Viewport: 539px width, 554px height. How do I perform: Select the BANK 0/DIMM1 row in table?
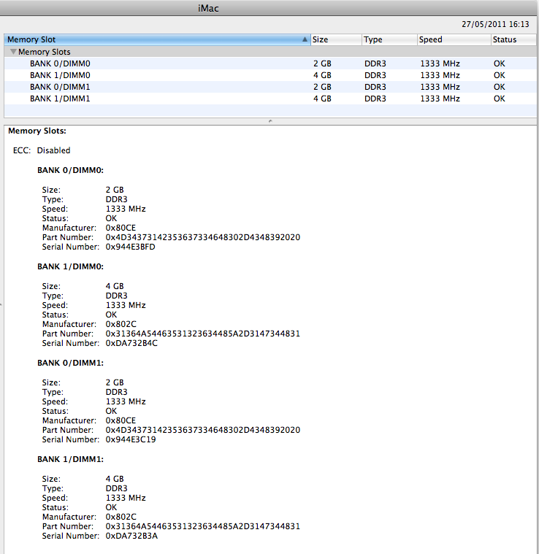pos(270,87)
